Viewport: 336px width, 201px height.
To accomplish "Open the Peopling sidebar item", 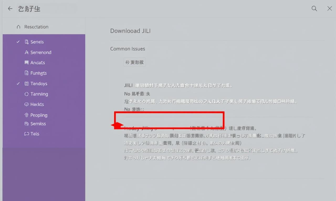I will click(x=39, y=115).
